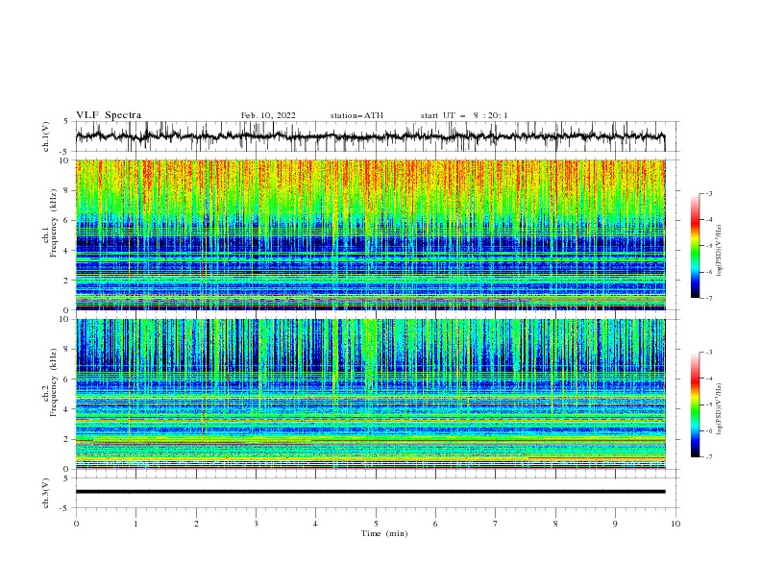Click the "-5" tick on ch.1(V) axis
Image resolution: width=761 pixels, height=588 pixels.
tap(65, 152)
